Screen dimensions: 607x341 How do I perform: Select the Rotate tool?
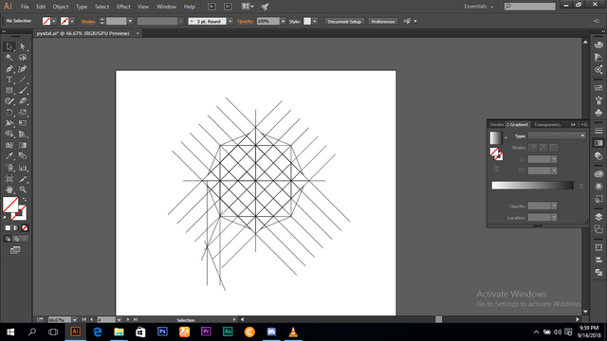pyautogui.click(x=9, y=113)
